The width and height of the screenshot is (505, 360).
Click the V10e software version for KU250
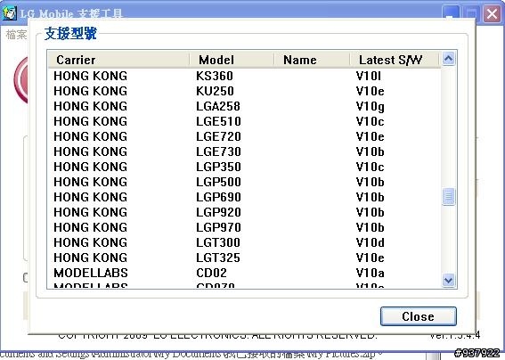pos(370,91)
